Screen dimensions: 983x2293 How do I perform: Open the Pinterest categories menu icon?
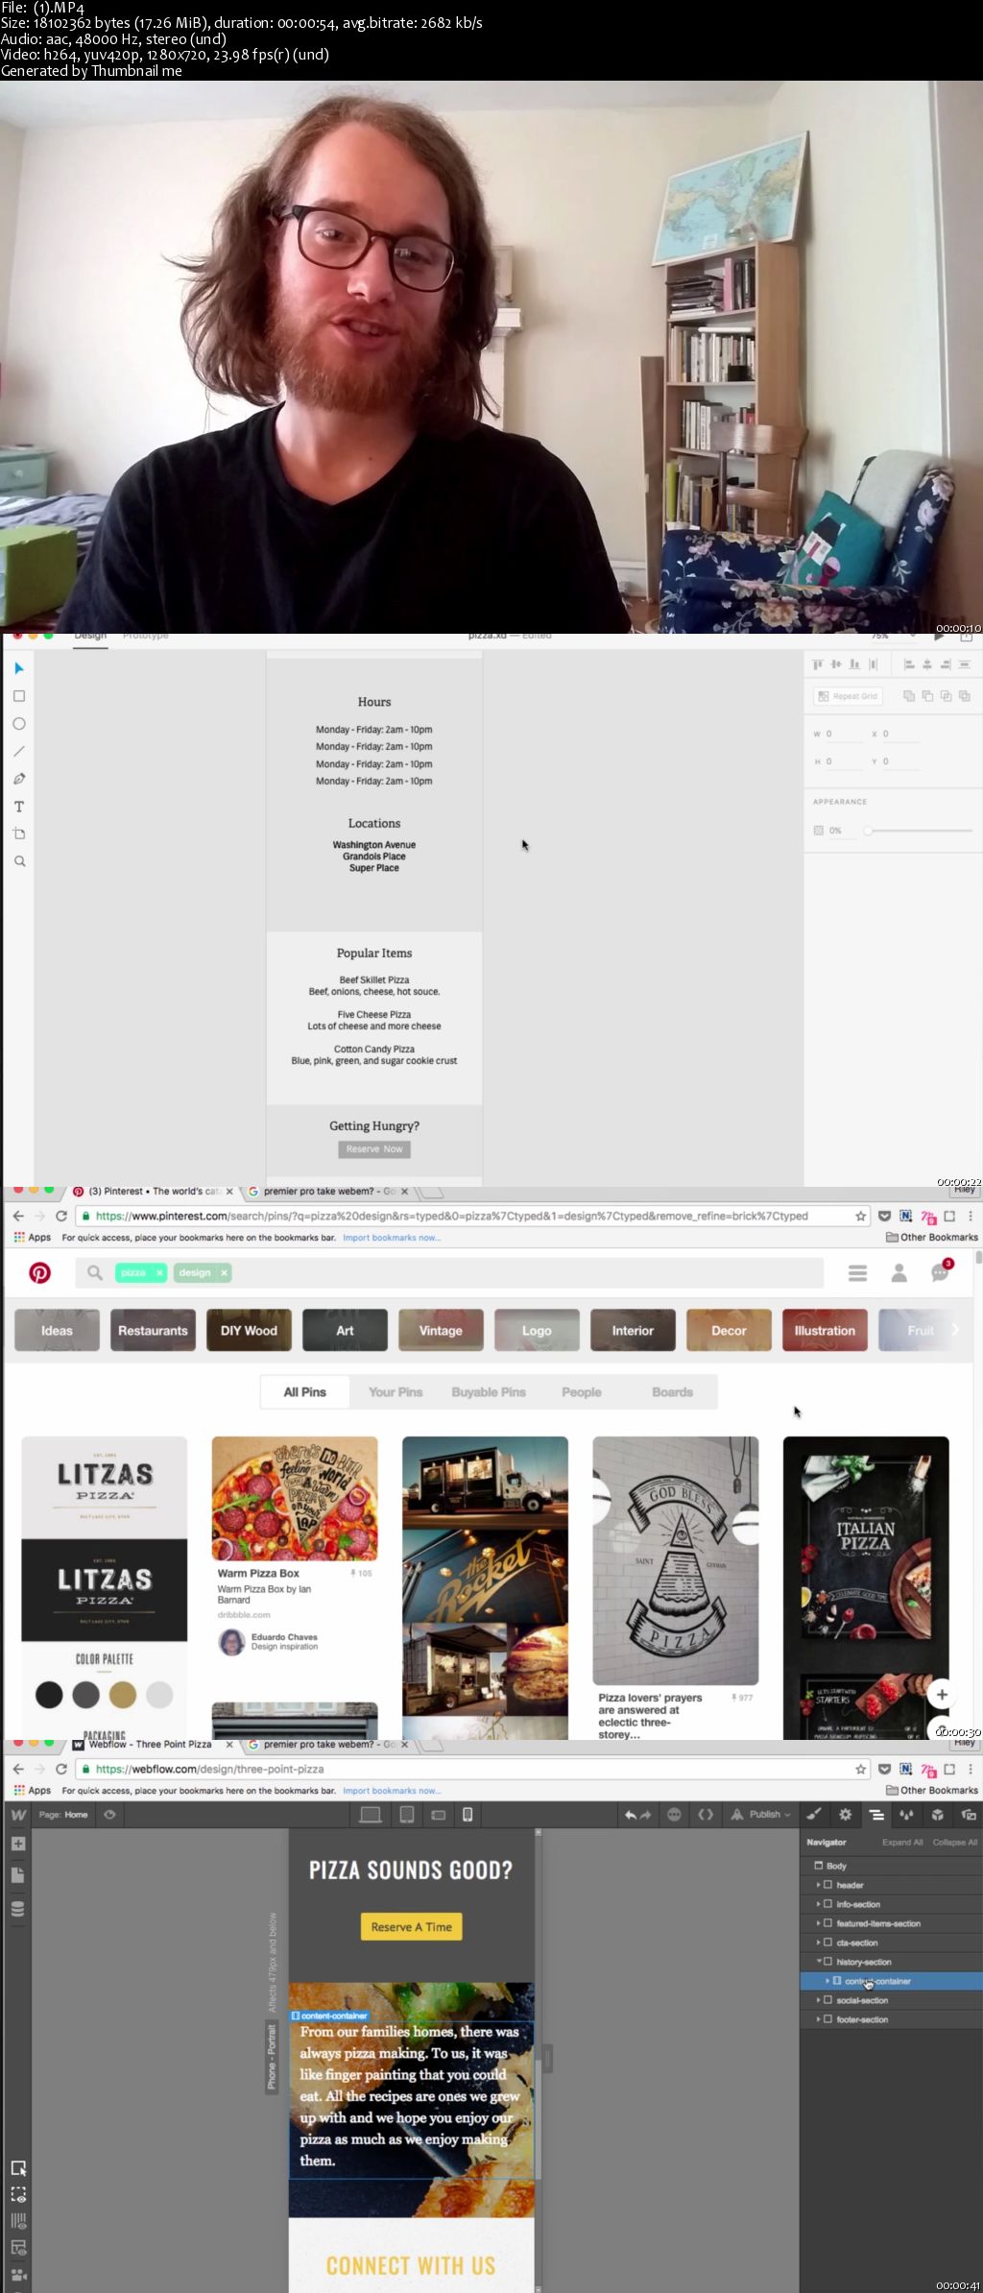pyautogui.click(x=857, y=1273)
